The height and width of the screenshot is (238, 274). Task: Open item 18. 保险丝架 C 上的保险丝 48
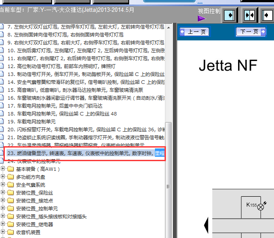click(x=62, y=114)
